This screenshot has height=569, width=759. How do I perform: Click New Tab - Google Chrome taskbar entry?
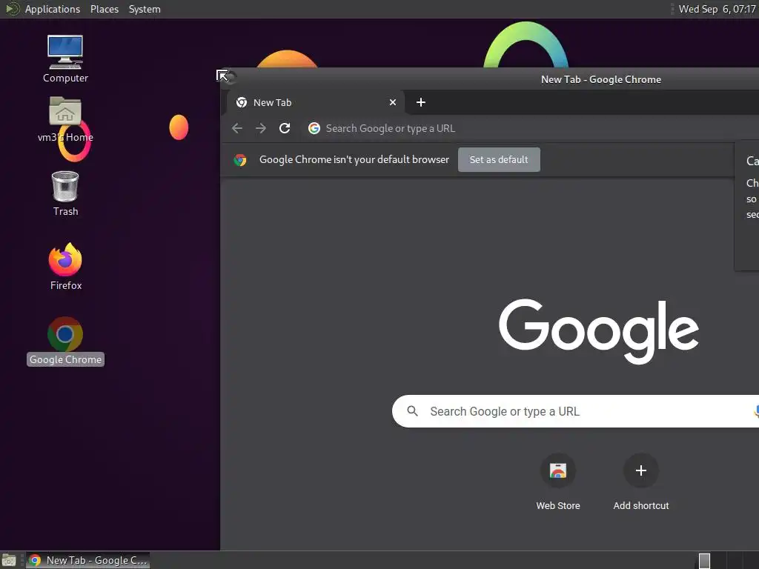pos(87,560)
